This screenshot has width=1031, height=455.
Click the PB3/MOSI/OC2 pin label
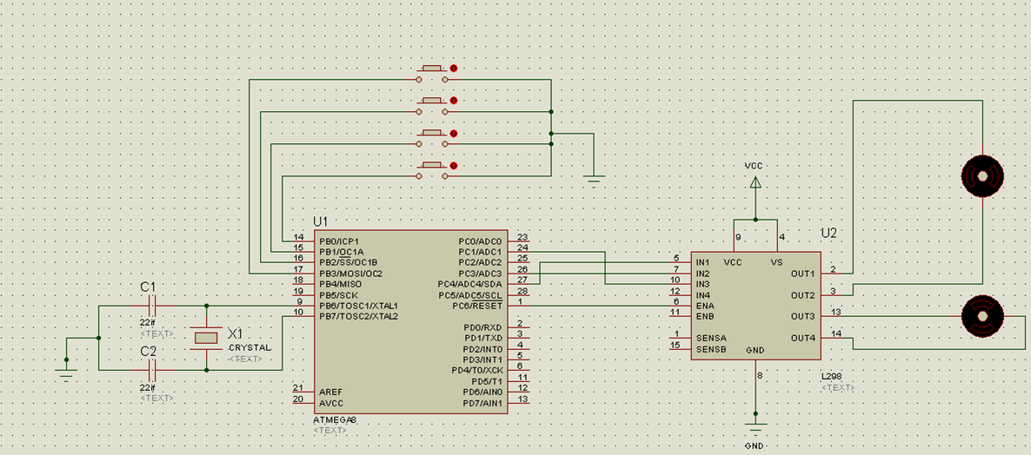tap(351, 274)
